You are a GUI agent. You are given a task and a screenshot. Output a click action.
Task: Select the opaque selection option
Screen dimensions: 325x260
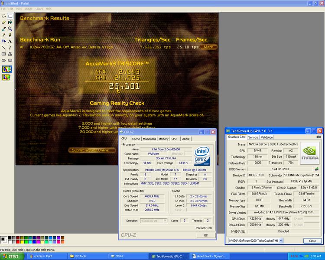[x=7, y=69]
